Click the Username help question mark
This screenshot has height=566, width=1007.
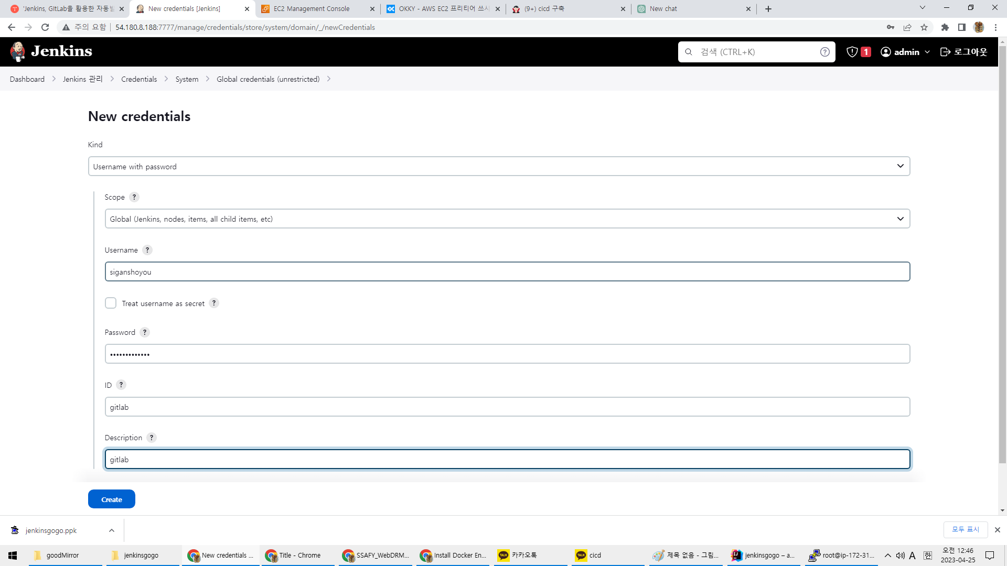[147, 250]
